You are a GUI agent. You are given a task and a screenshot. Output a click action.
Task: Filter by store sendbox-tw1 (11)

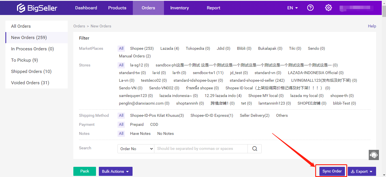point(208,73)
